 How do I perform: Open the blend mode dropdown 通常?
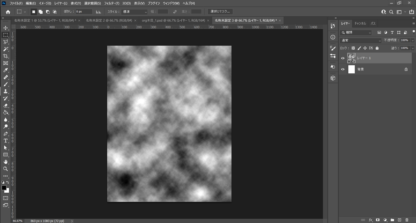pyautogui.click(x=360, y=40)
